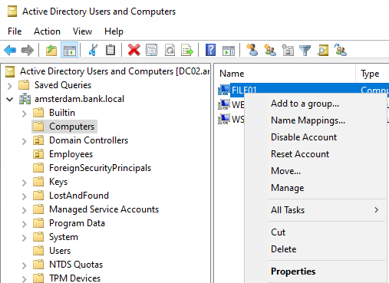Image resolution: width=389 pixels, height=283 pixels.
Task: Expand the NTDS Quotas container
Action: pyautogui.click(x=24, y=265)
